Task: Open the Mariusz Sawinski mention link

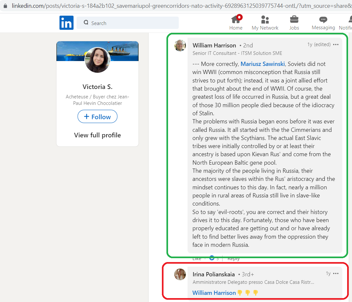Action: point(263,64)
